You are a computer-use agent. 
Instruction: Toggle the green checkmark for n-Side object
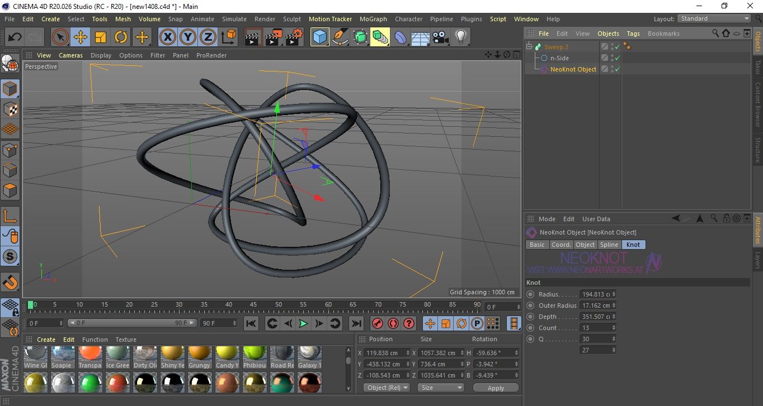[x=617, y=58]
